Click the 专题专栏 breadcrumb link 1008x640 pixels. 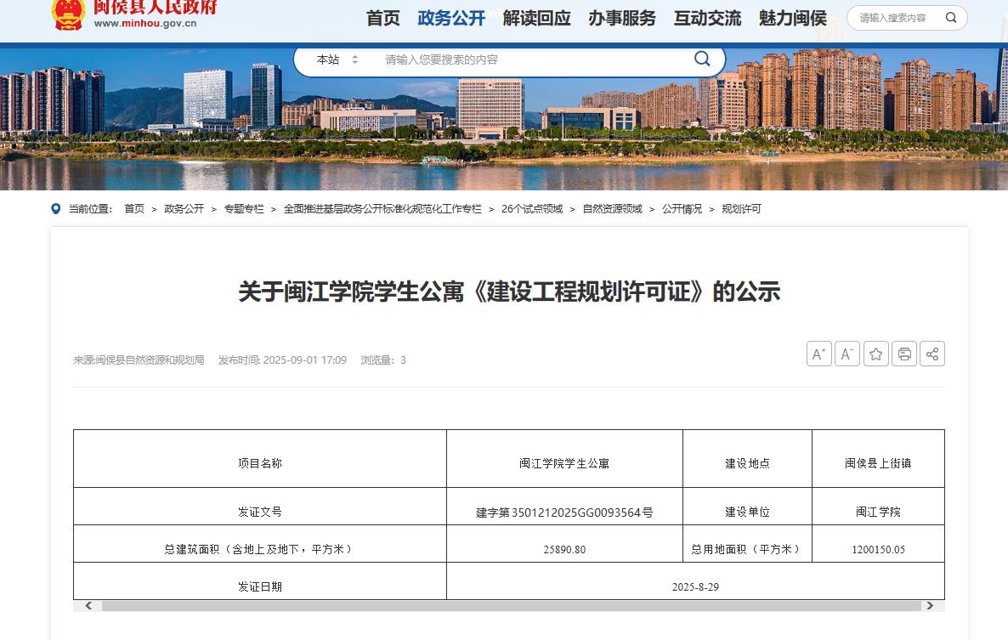click(x=244, y=209)
